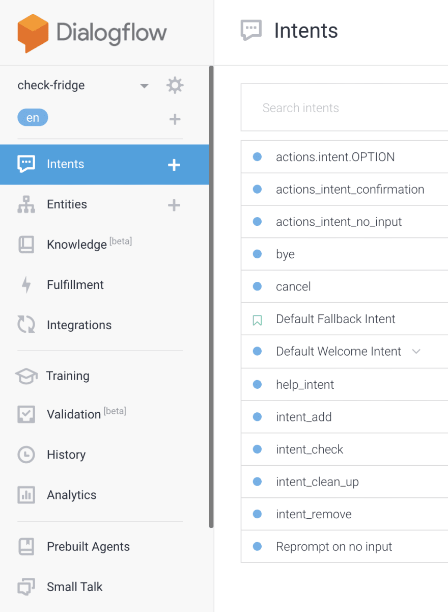Click blue dot beside bye intent

[x=257, y=254]
